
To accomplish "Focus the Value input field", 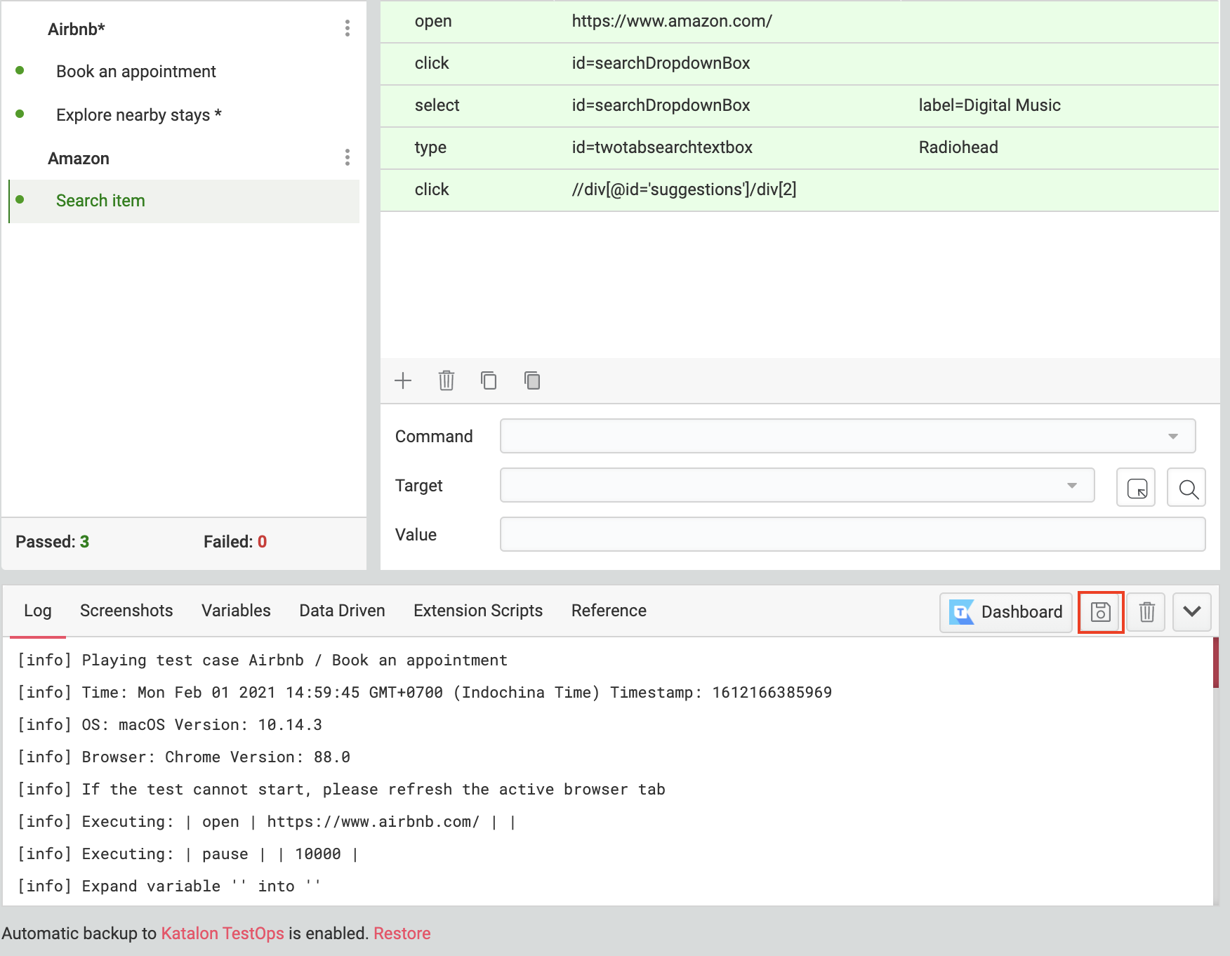I will tap(853, 534).
